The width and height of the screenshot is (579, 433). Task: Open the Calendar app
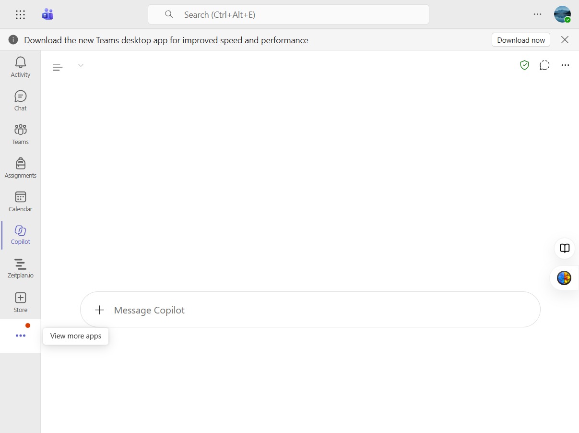[x=21, y=201]
